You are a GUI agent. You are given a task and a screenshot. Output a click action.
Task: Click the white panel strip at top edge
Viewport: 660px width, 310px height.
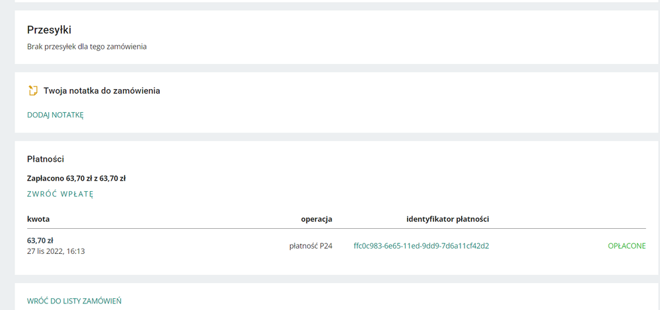[330, 1]
